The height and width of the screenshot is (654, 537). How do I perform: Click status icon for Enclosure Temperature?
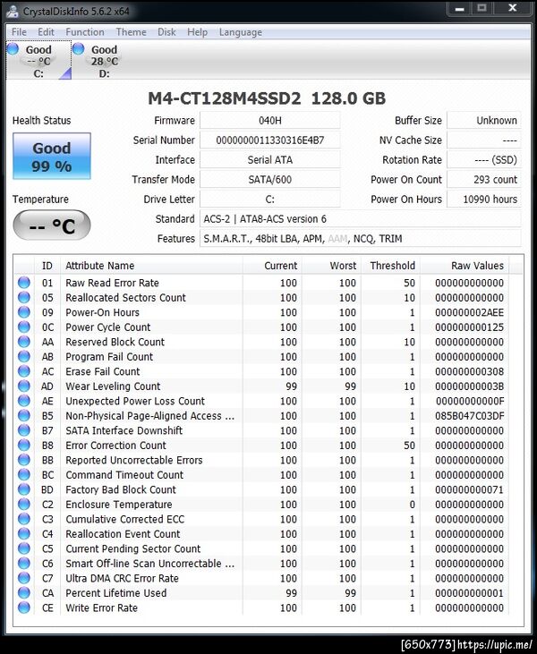click(x=24, y=505)
